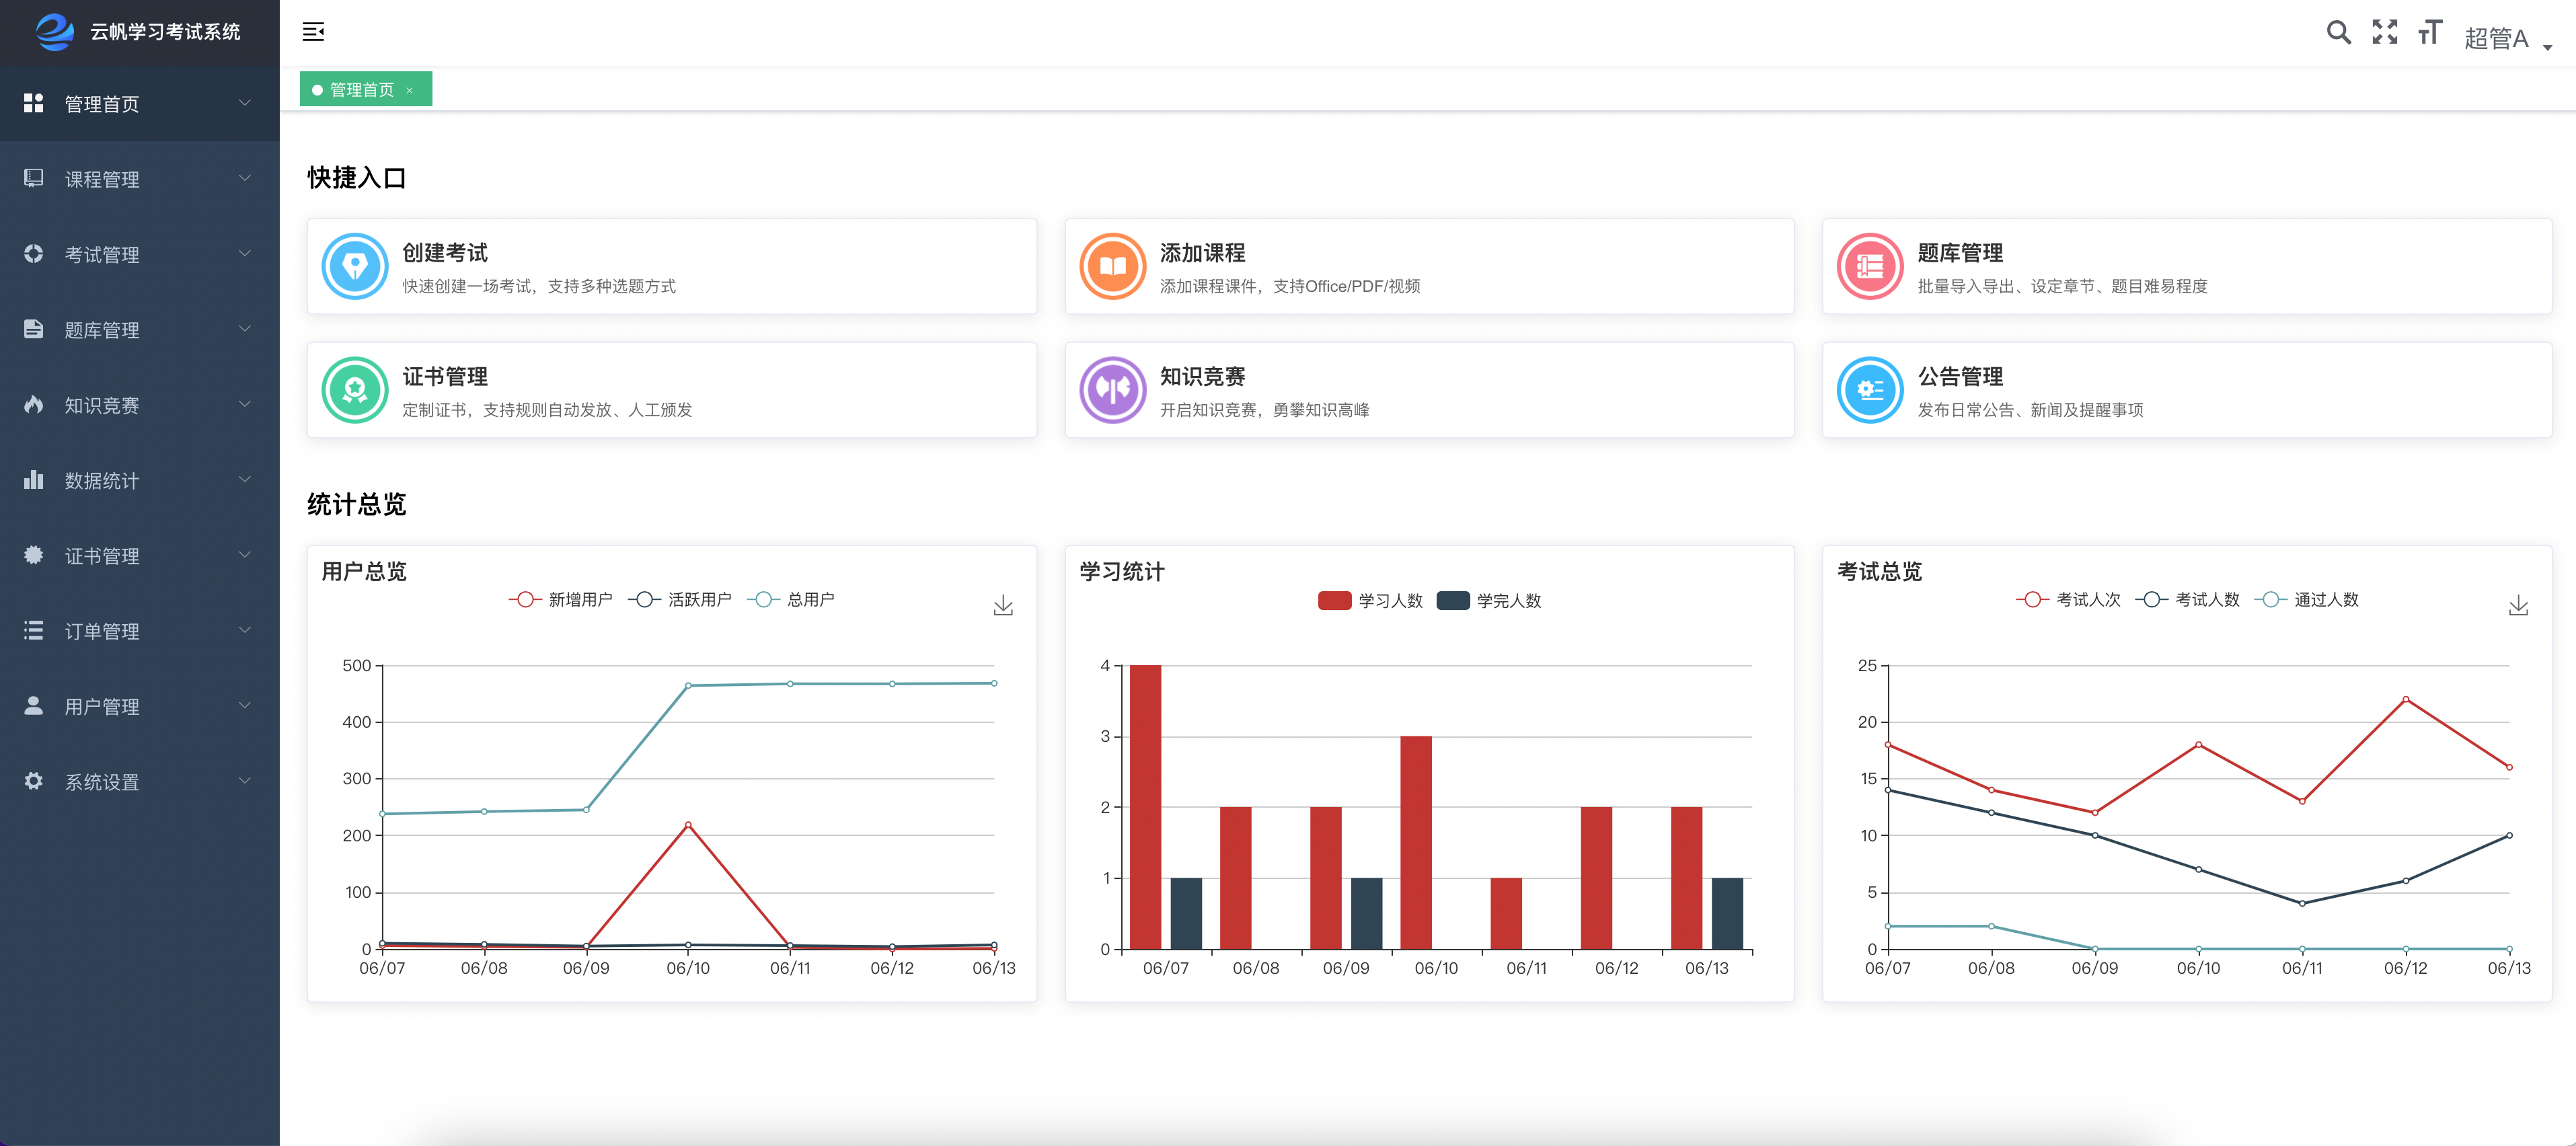Click the 06/10 新增用户 peak data point

point(688,825)
